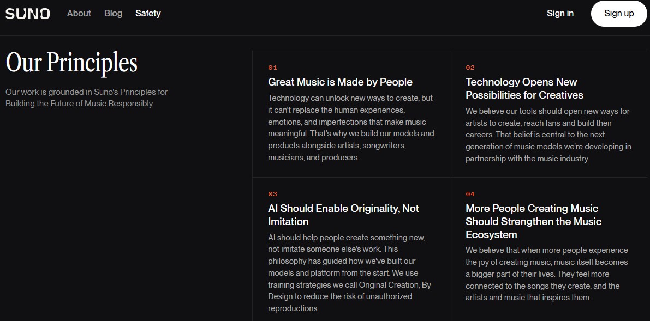Click the SUNO logo
This screenshot has height=321, width=650.
click(27, 14)
